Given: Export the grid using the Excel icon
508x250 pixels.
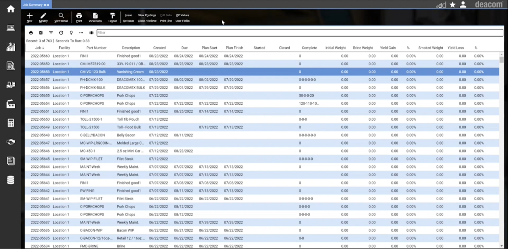Looking at the screenshot, I should [41, 32].
